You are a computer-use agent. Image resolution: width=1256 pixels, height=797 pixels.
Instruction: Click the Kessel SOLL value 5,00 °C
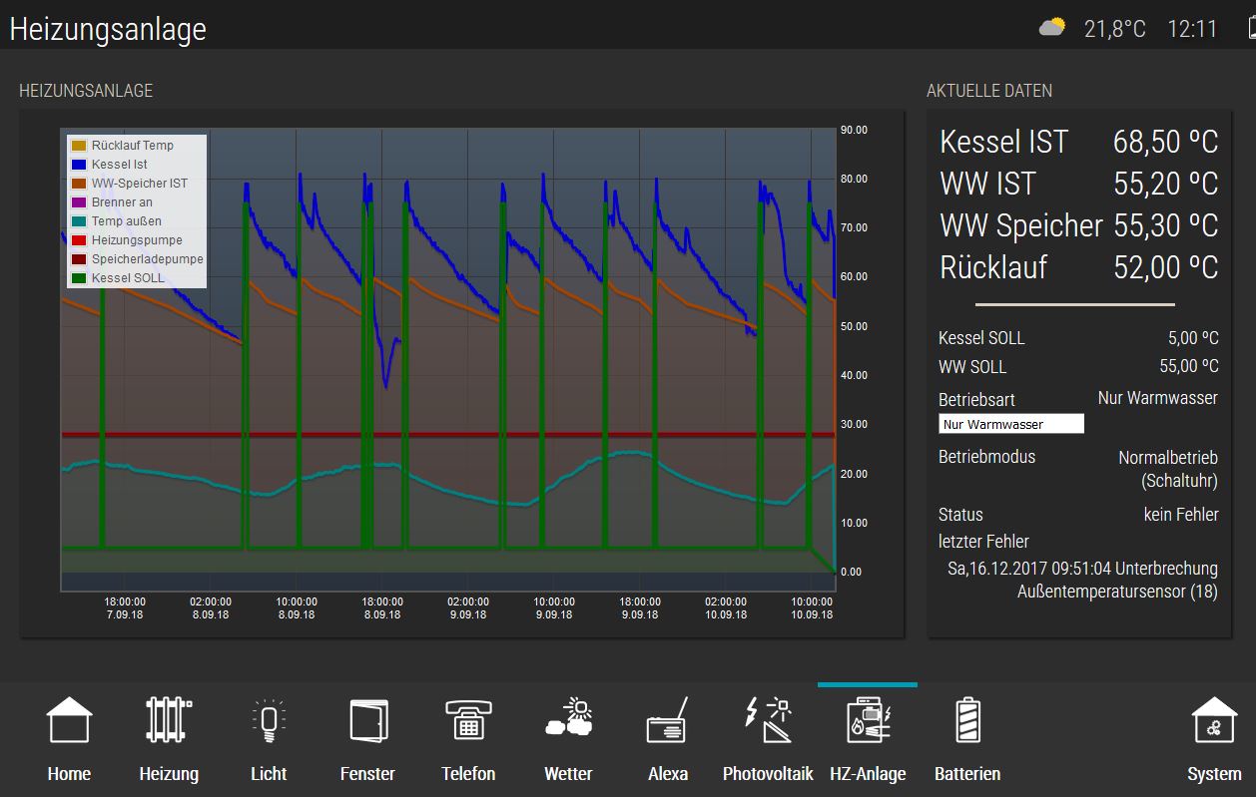tap(1193, 338)
